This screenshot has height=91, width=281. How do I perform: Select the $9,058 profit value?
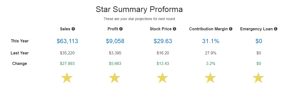(115, 41)
